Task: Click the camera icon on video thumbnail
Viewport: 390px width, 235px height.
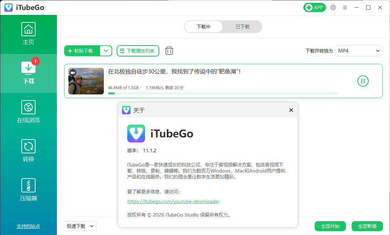Action: [73, 73]
